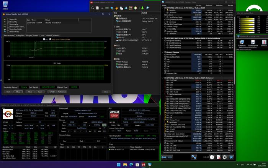Switch to the Cooling Fans tab
The width and height of the screenshot is (268, 168).
pyautogui.click(x=20, y=35)
